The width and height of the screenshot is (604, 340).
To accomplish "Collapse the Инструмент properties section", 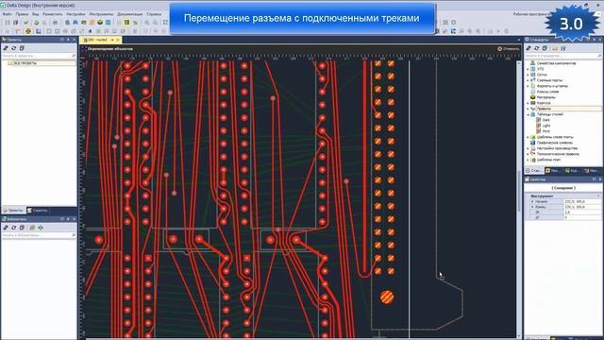I will tap(598, 195).
